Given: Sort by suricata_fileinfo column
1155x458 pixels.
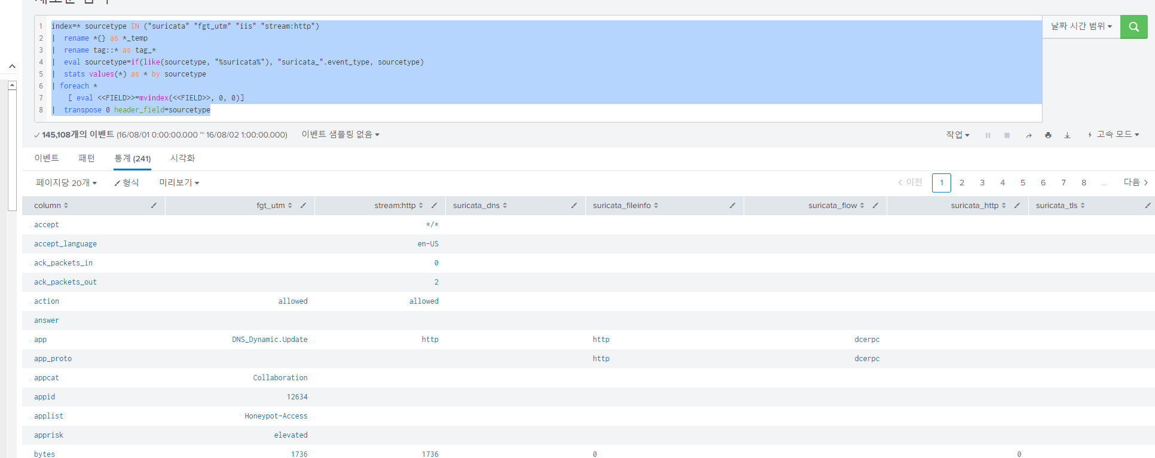Looking at the screenshot, I should click(x=625, y=205).
